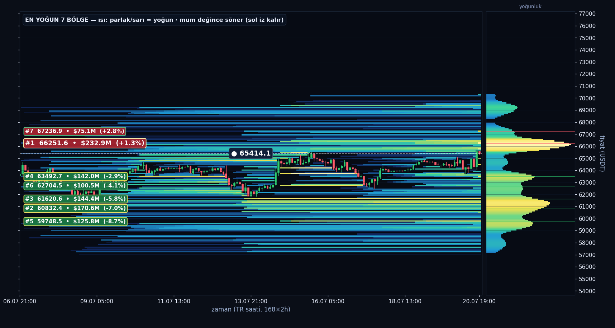Screen dimensions: 615x328
Task: Click the 06.07 21:00 time tick
Action: (x=20, y=301)
